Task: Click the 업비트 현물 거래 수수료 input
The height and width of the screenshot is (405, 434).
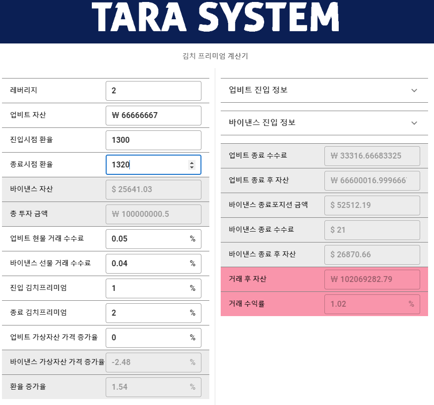Action: tap(154, 239)
